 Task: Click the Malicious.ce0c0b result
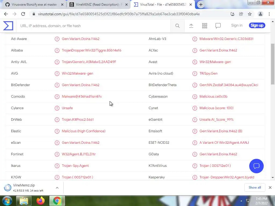pos(213,97)
